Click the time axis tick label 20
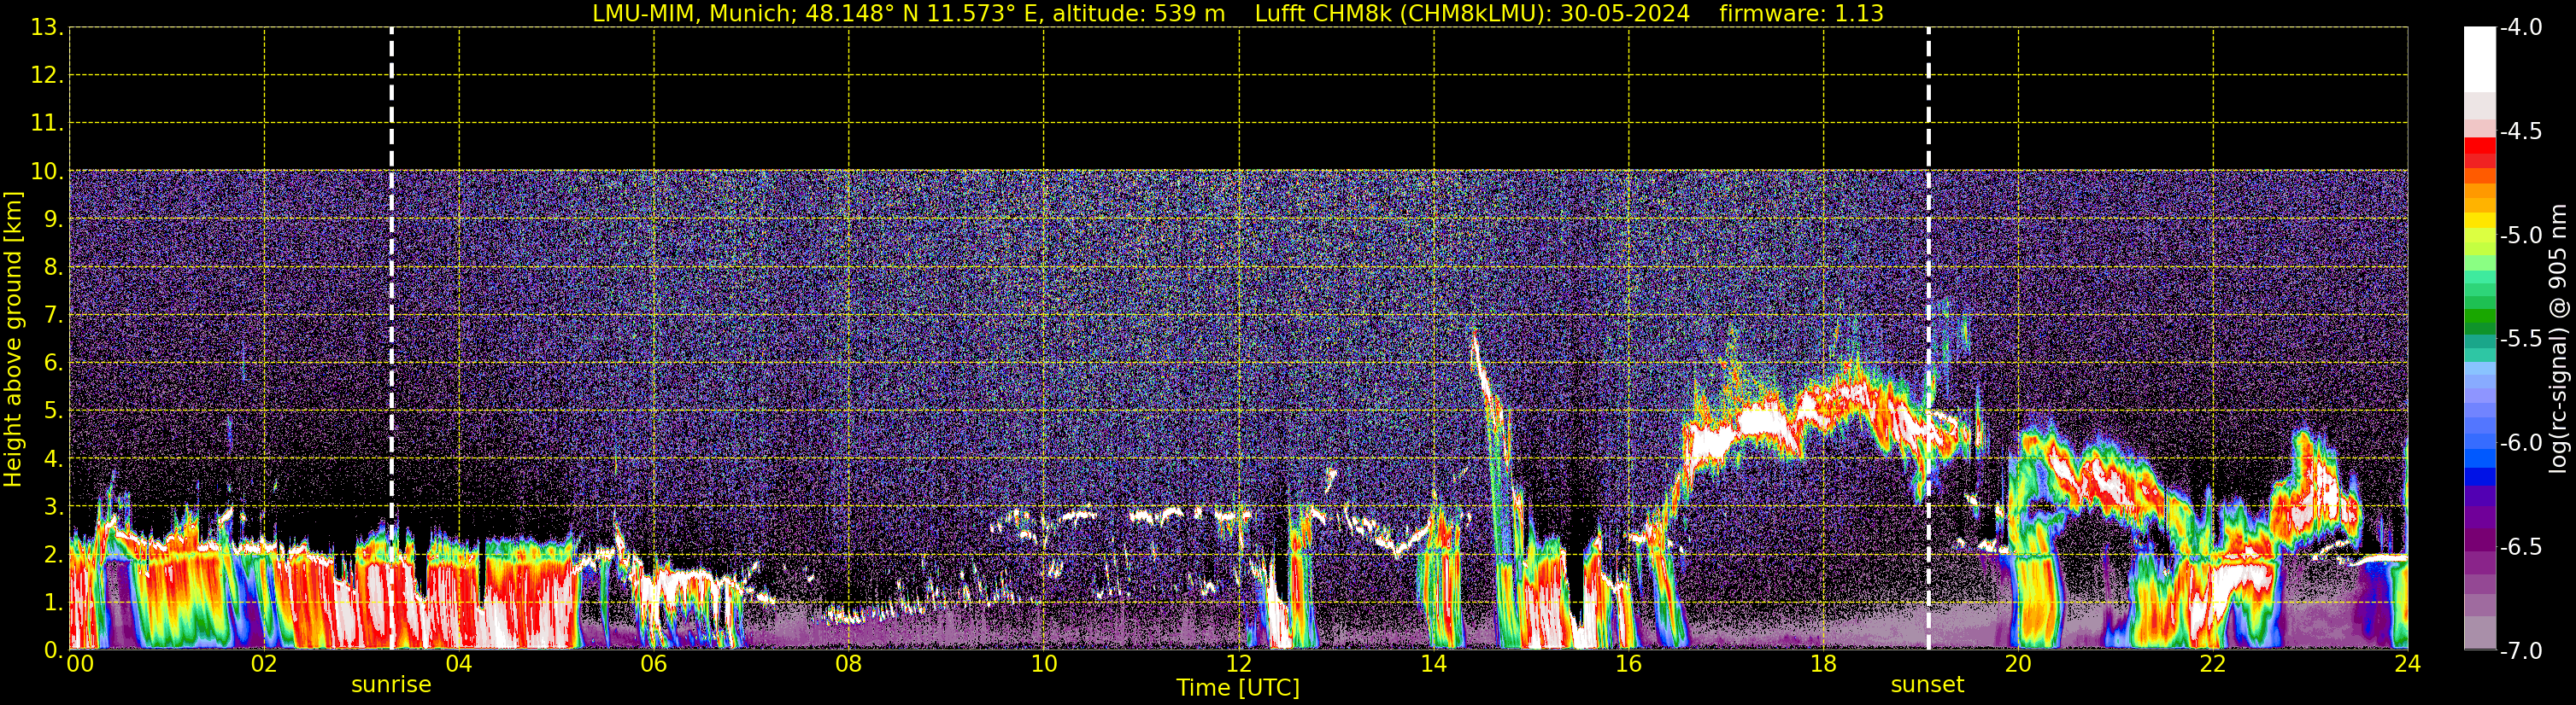 click(x=2018, y=664)
